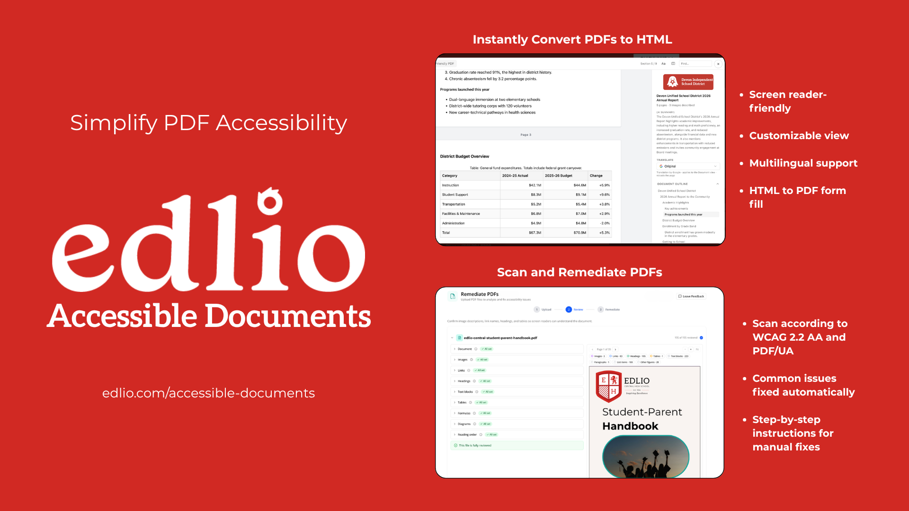Click the Aa text size icon
Image resolution: width=909 pixels, height=511 pixels.
pyautogui.click(x=663, y=63)
